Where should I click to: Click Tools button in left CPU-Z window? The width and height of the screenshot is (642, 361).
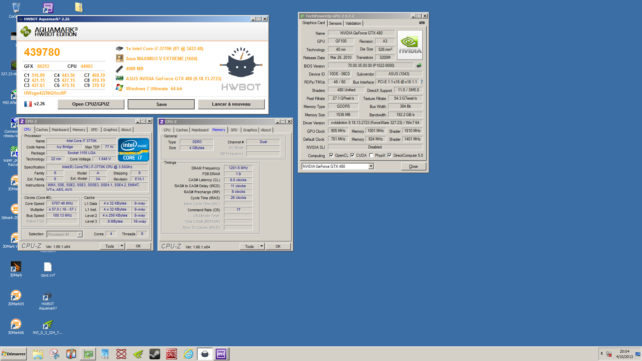coord(110,246)
